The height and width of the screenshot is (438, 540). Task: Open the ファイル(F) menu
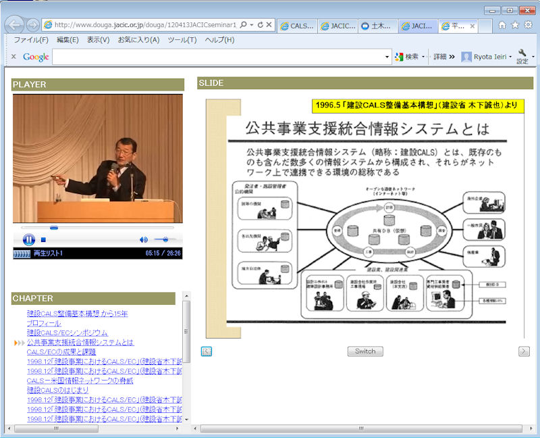click(x=31, y=40)
